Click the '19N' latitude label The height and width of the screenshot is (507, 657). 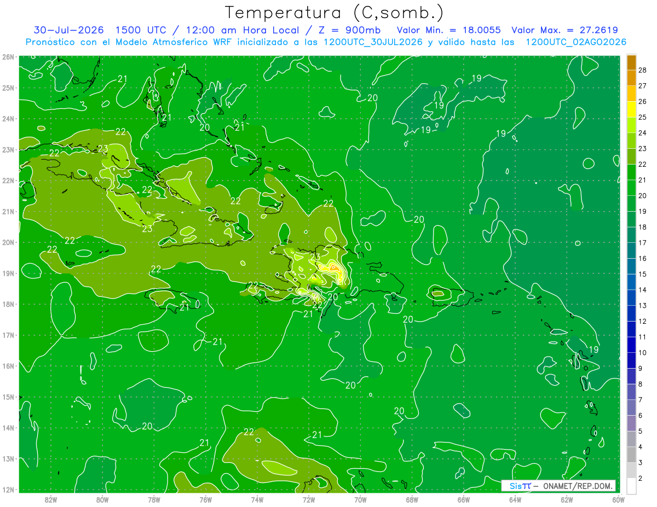[x=8, y=273]
